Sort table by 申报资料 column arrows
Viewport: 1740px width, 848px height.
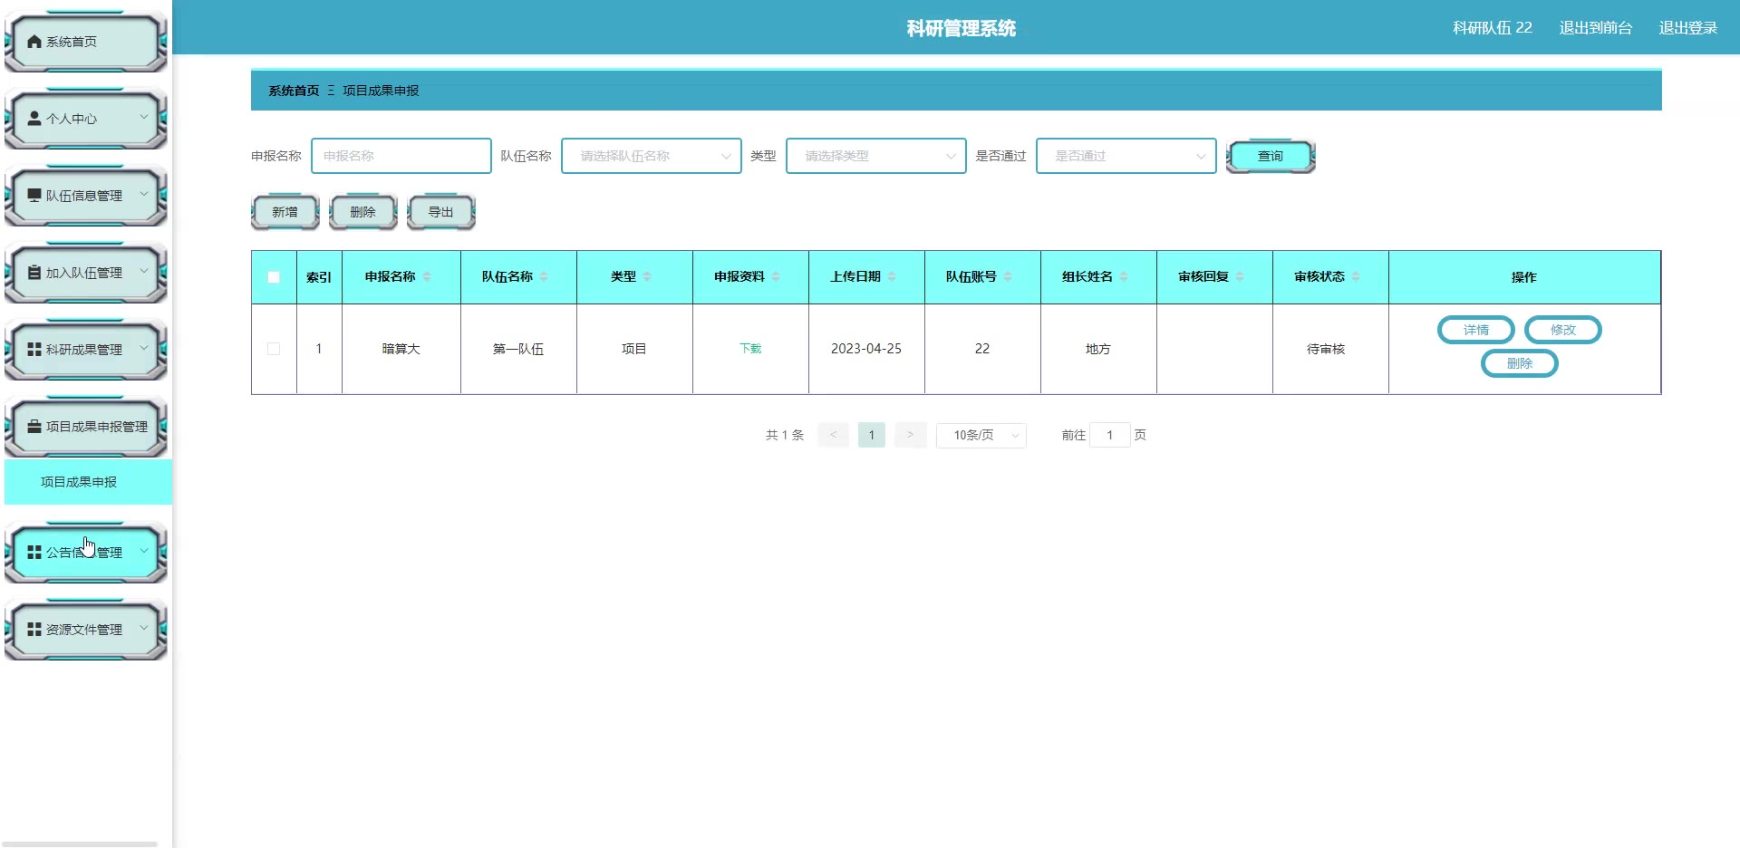click(776, 277)
